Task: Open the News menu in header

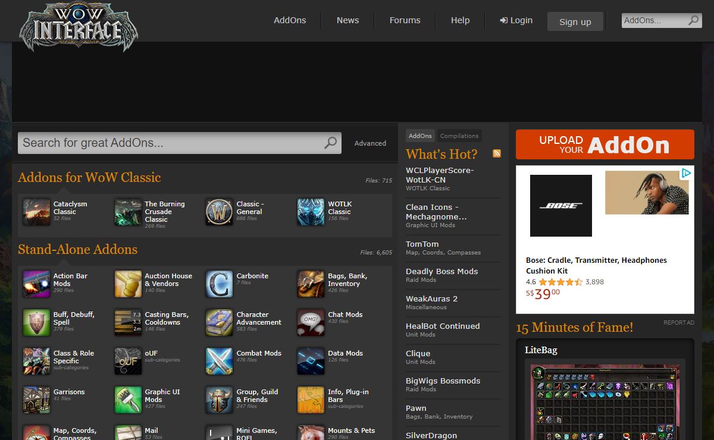Action: pyautogui.click(x=347, y=20)
